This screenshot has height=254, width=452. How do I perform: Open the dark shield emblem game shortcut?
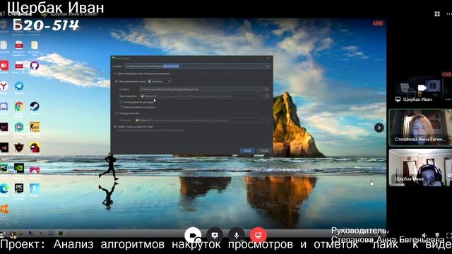click(19, 147)
